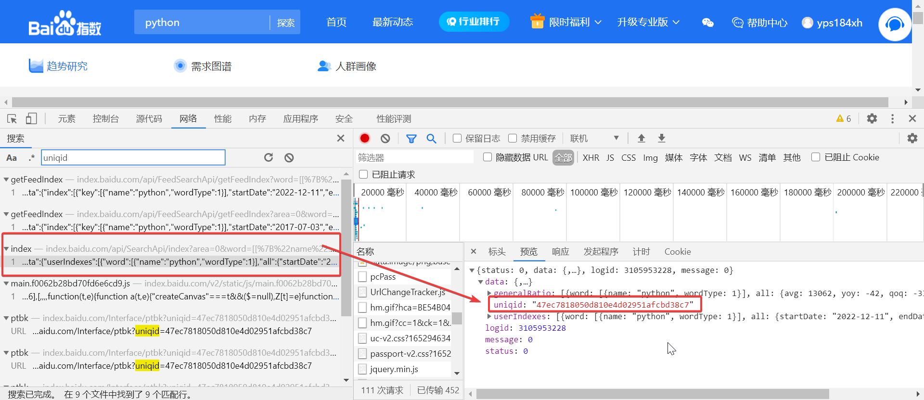Open the Cookie tab

pos(678,251)
